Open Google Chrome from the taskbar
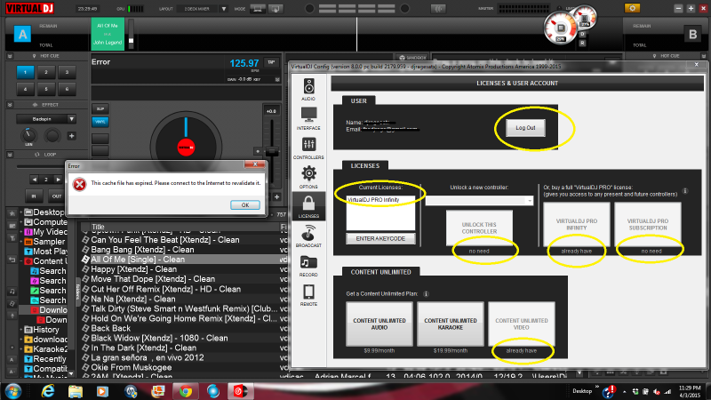Screen dimensions: 711x400 [x=185, y=391]
